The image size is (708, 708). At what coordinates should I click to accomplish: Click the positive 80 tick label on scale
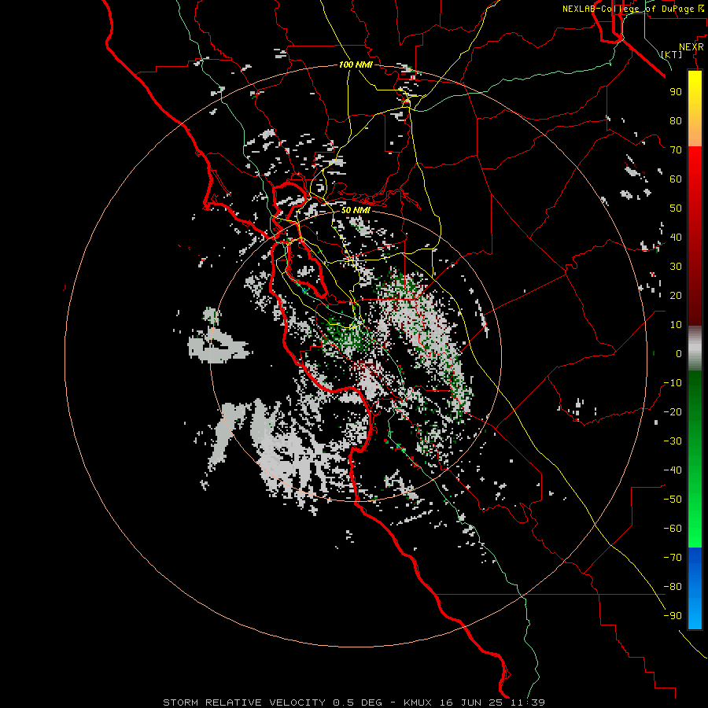676,120
